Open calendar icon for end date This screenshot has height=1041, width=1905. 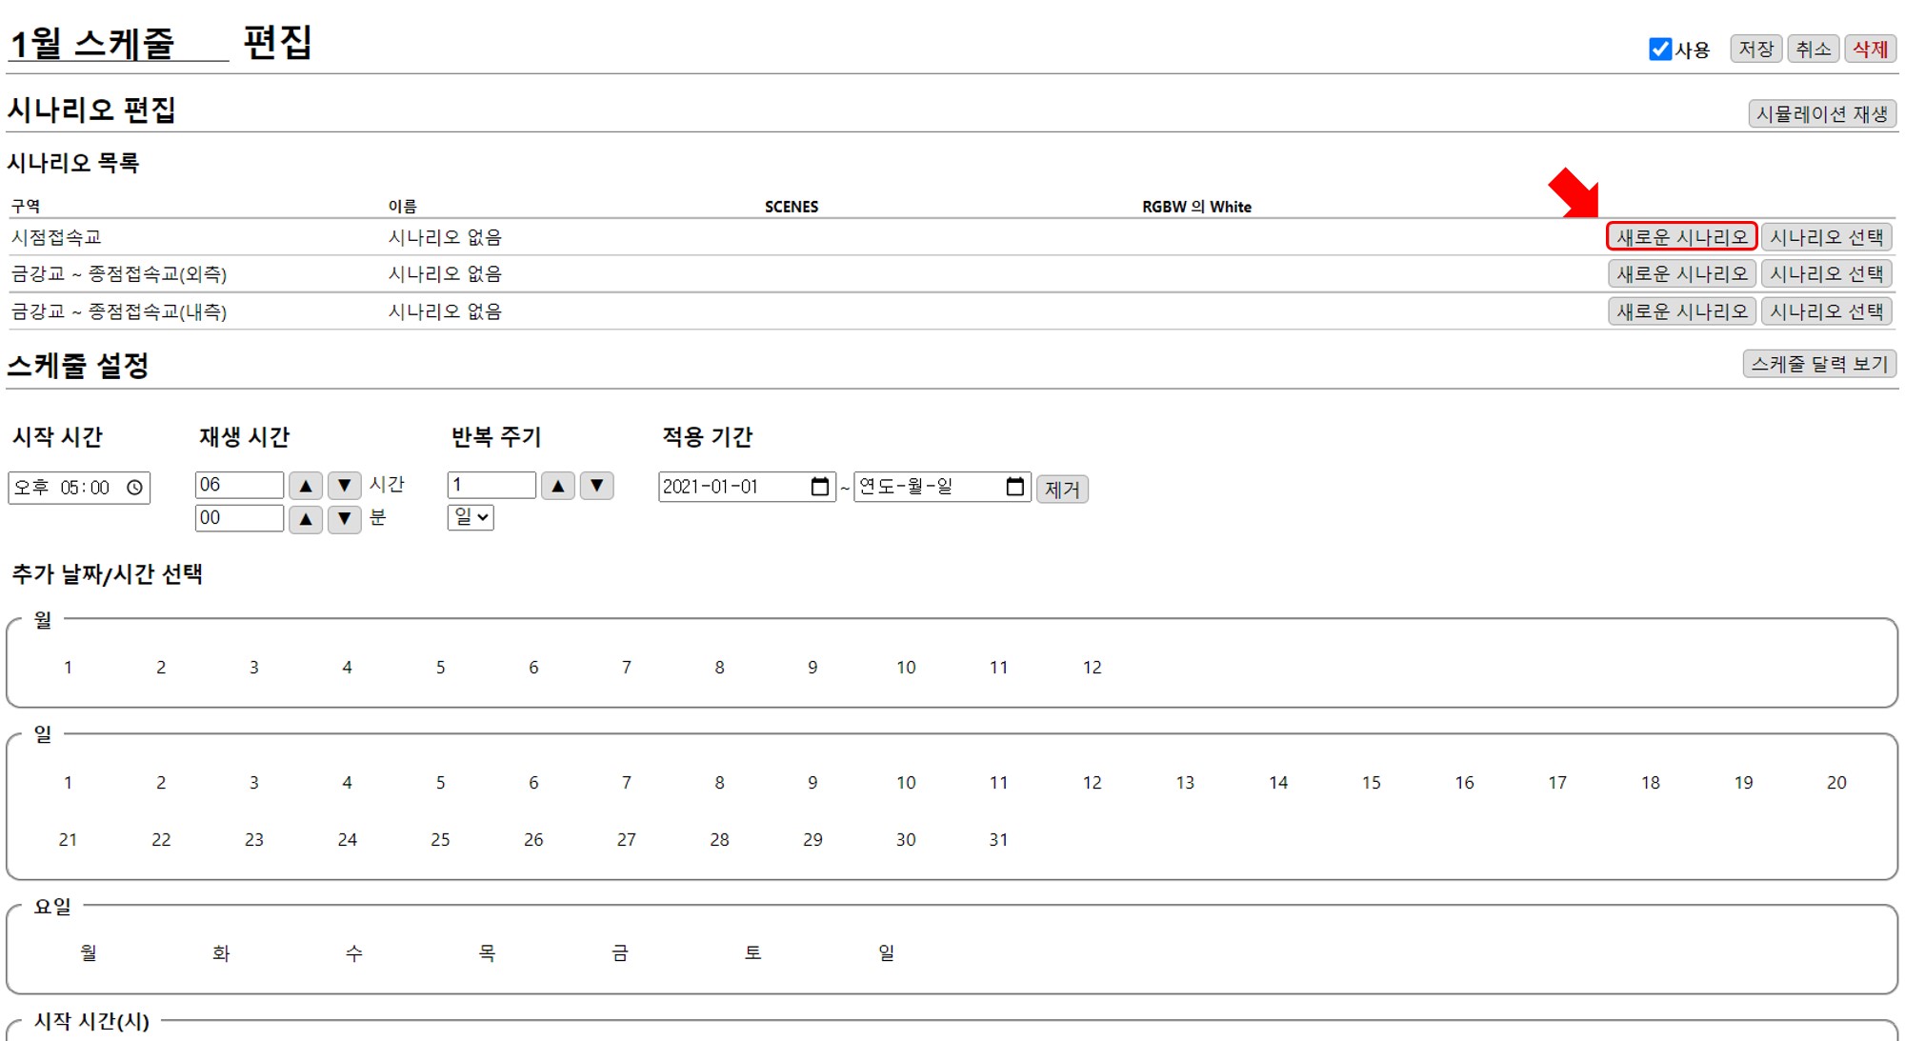pyautogui.click(x=1015, y=487)
